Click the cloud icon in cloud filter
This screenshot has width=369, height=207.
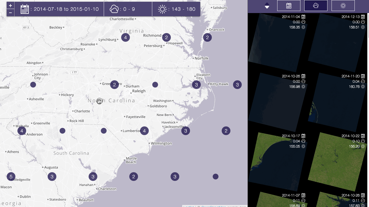click(x=114, y=9)
